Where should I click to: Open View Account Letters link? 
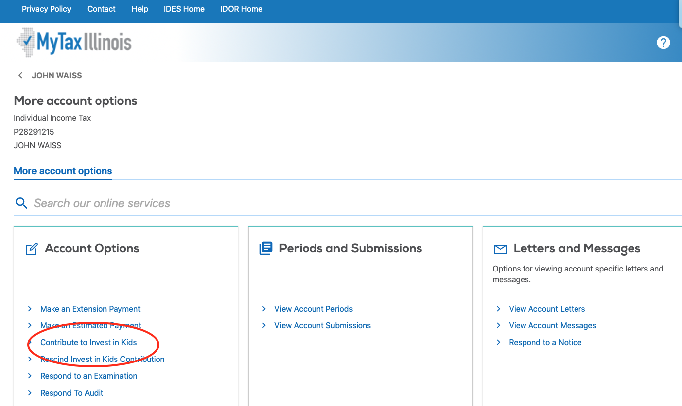pos(547,309)
